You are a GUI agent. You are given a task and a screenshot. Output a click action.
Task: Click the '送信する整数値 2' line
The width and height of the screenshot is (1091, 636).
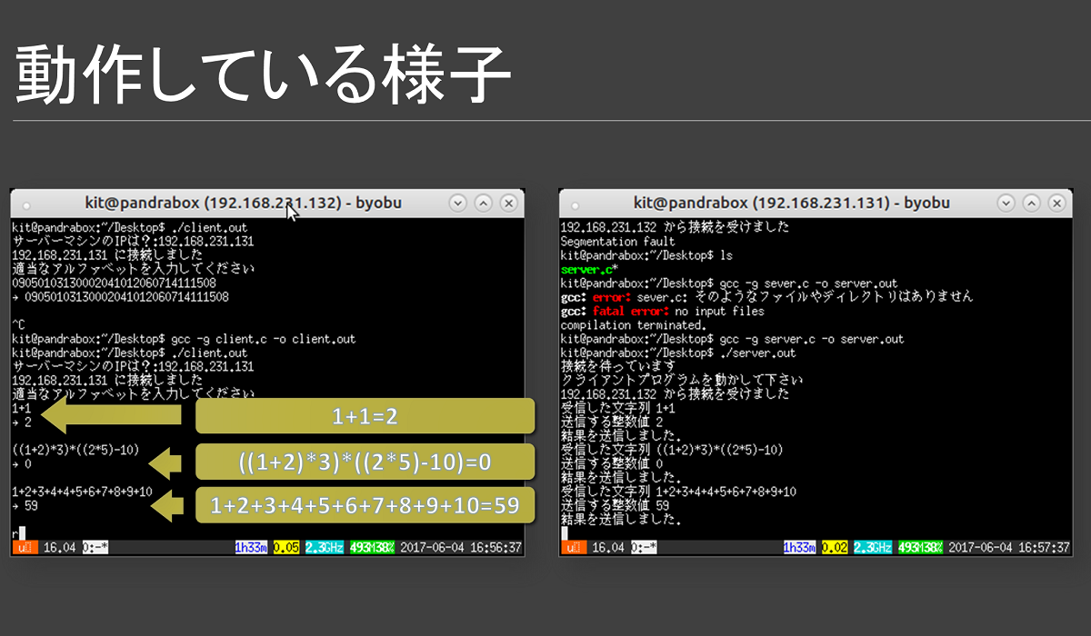click(612, 422)
